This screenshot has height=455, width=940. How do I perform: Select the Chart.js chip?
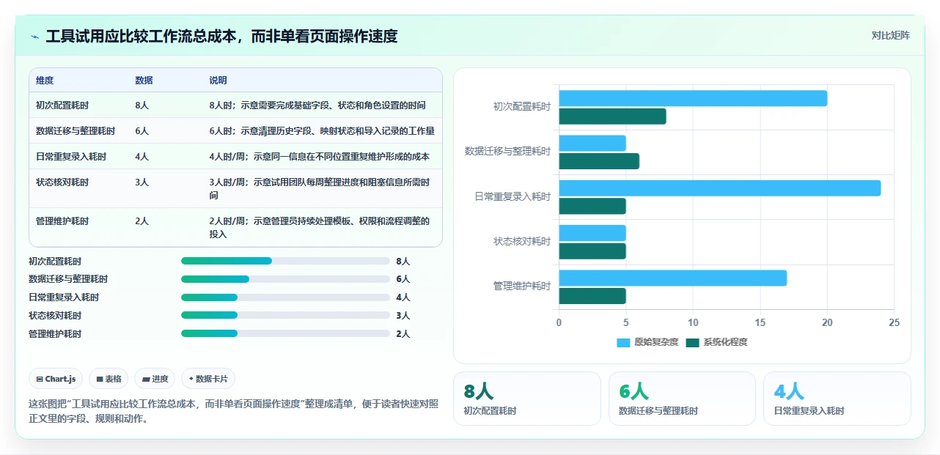tap(56, 379)
